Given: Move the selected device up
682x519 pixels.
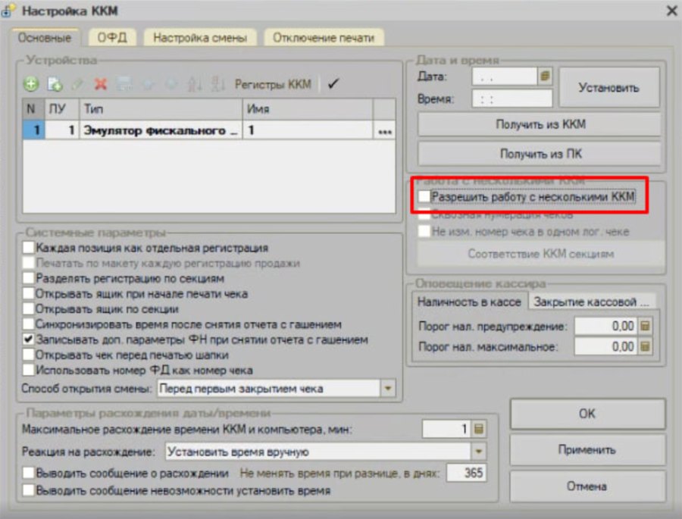Looking at the screenshot, I should click(x=148, y=84).
